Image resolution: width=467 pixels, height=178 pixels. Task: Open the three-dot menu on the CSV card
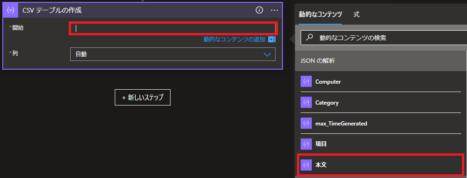(x=274, y=10)
